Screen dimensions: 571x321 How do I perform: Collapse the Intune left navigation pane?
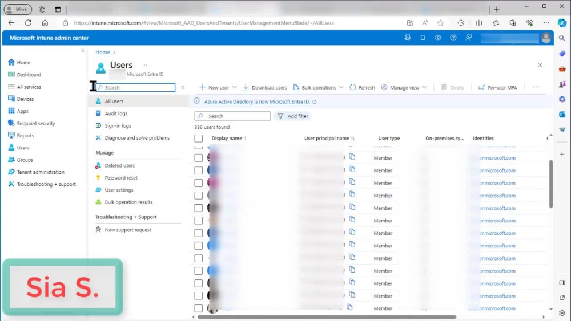coord(83,51)
